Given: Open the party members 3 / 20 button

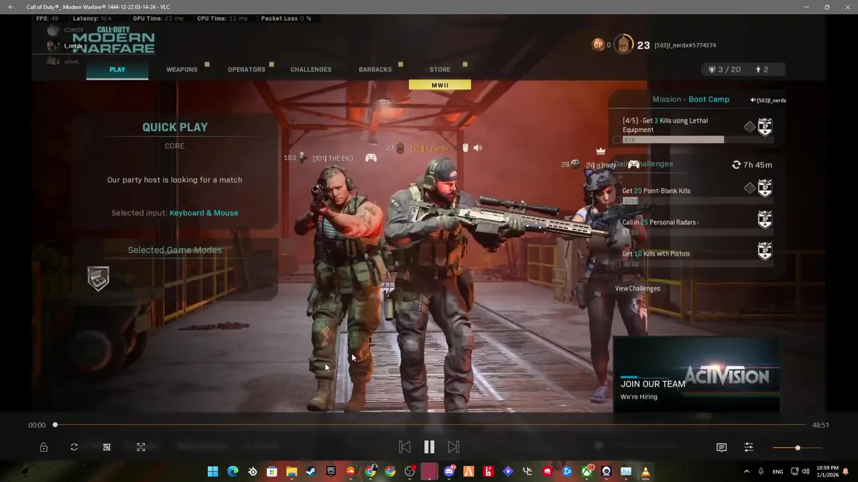Looking at the screenshot, I should click(x=725, y=70).
